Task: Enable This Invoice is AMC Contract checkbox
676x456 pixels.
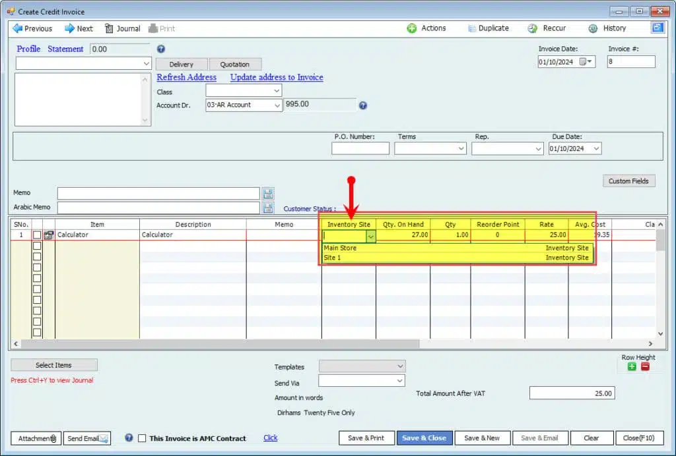Action: point(142,438)
